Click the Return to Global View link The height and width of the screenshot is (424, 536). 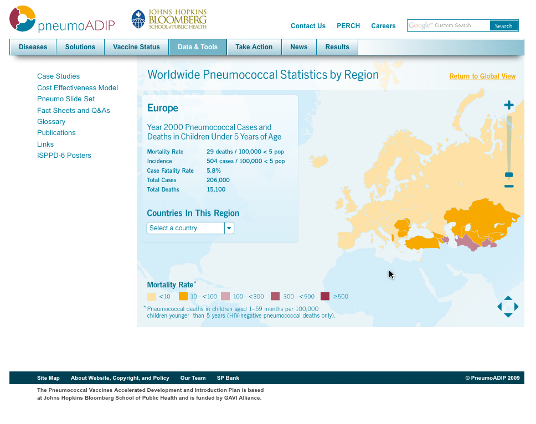[482, 76]
